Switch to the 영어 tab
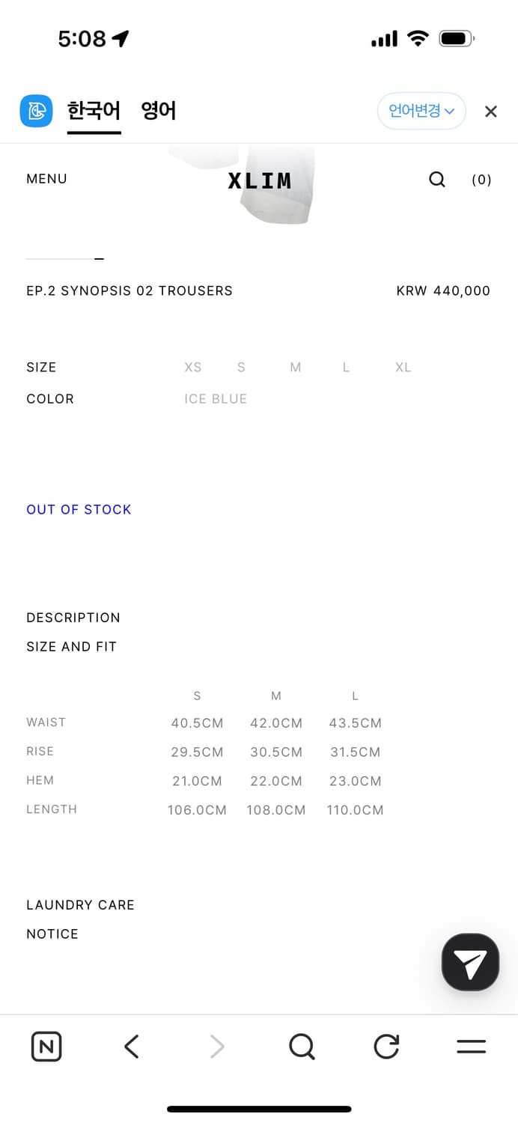The height and width of the screenshot is (1123, 518). tap(159, 111)
